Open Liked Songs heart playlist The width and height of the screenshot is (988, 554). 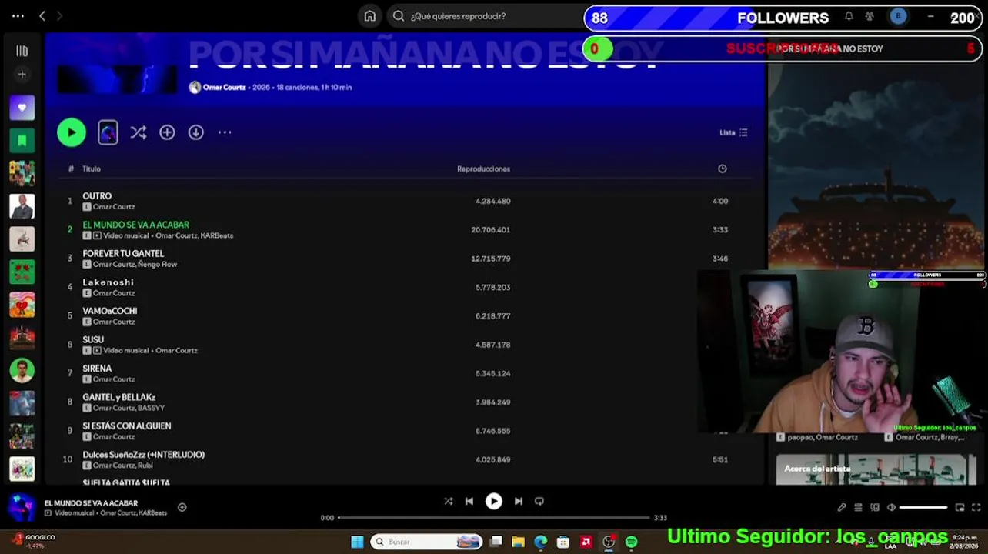click(x=22, y=108)
